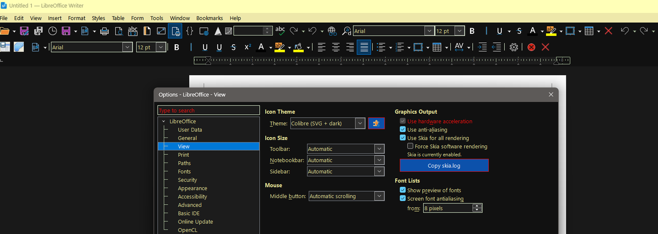This screenshot has width=658, height=234.
Task: Select Appearance in the options tree
Action: pos(192,188)
